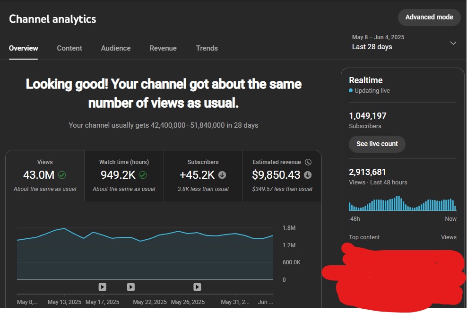Click the See live count button

(377, 144)
